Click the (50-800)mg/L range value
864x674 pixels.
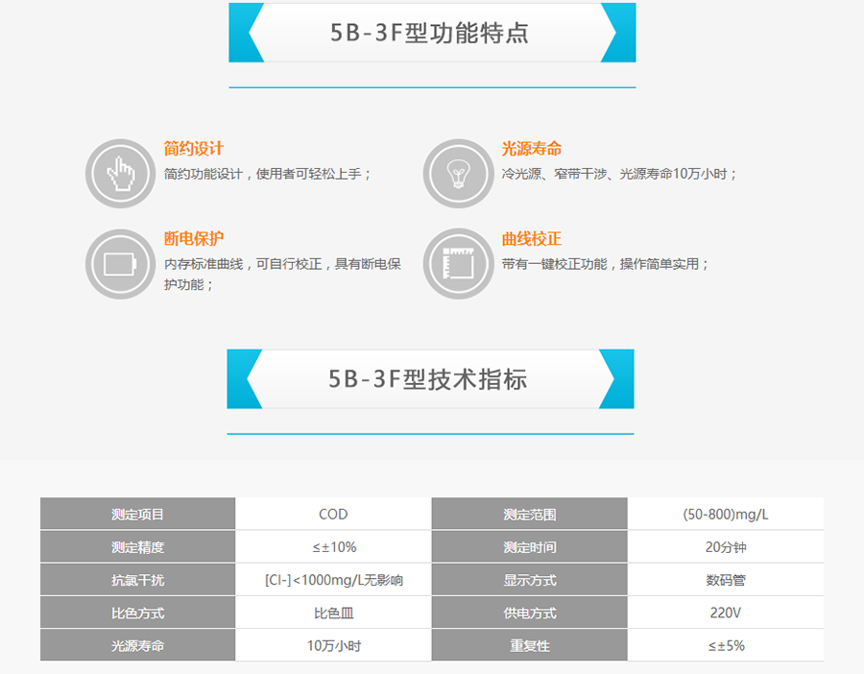point(725,515)
